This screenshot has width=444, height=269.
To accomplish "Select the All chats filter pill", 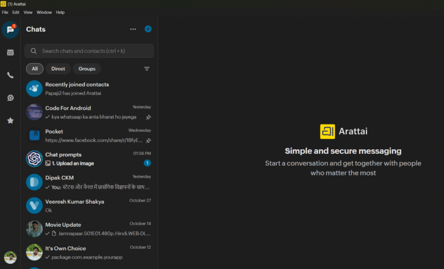I will click(35, 69).
